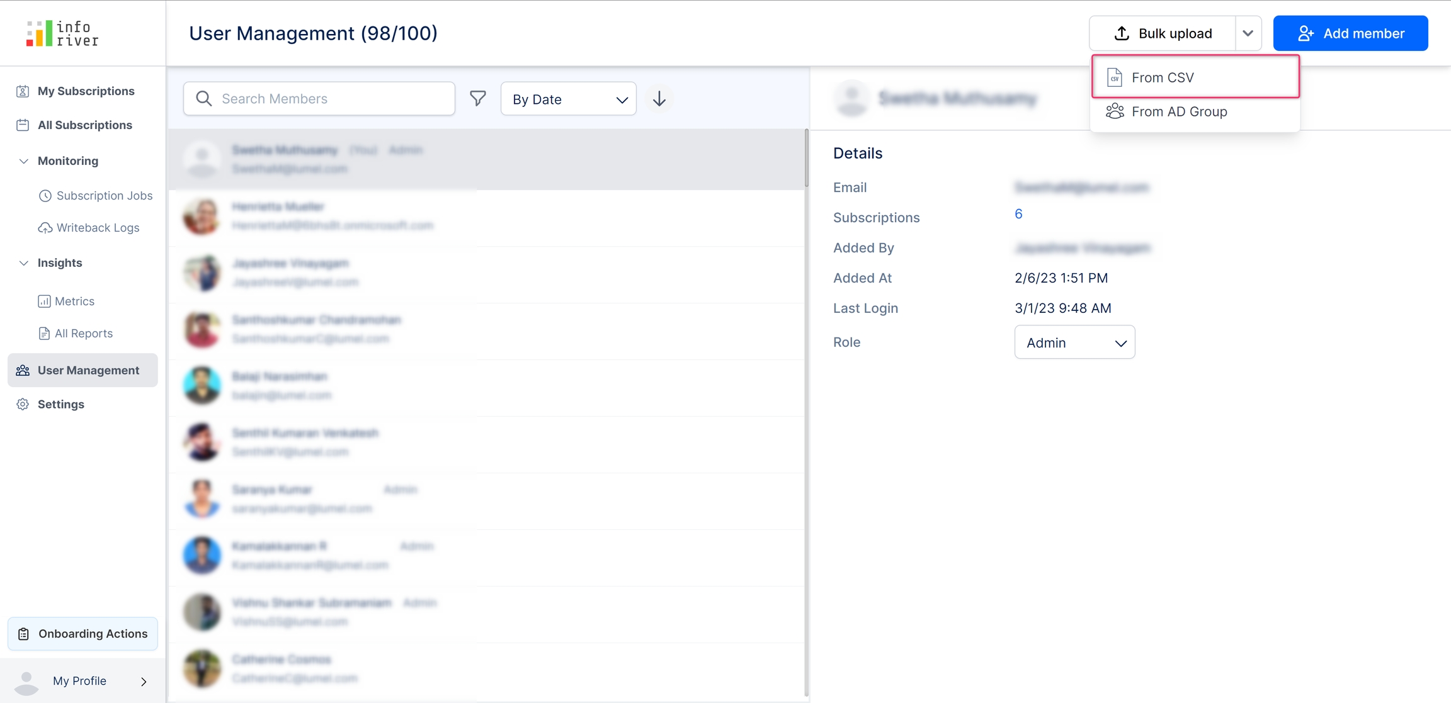Open Onboarding Actions panel

pos(83,634)
